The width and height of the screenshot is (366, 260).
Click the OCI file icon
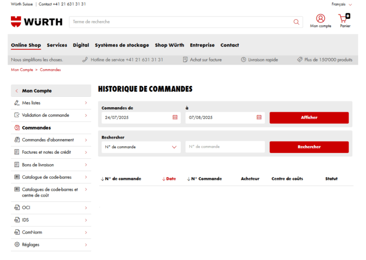coord(17,208)
